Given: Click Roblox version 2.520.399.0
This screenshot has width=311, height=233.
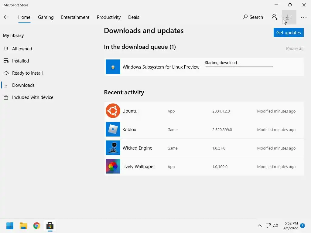Looking at the screenshot, I should 222,130.
